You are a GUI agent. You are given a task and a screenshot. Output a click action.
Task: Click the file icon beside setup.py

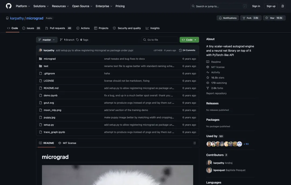coord(40,125)
